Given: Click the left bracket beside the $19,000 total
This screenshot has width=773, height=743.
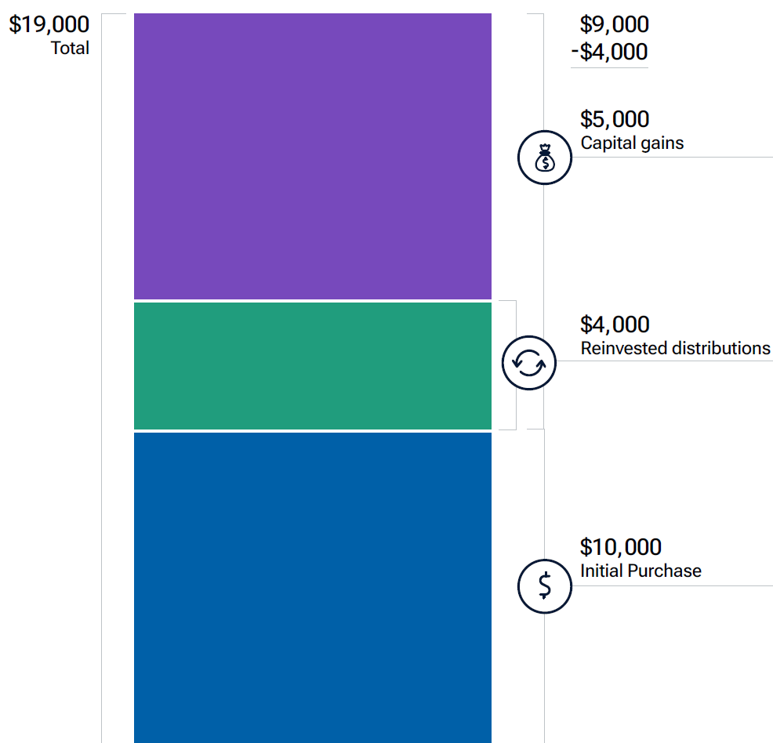Looking at the screenshot, I should coord(103,376).
